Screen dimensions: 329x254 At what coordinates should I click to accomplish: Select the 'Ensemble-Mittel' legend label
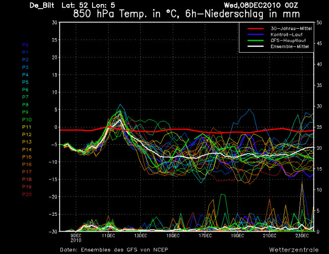pos(289,46)
